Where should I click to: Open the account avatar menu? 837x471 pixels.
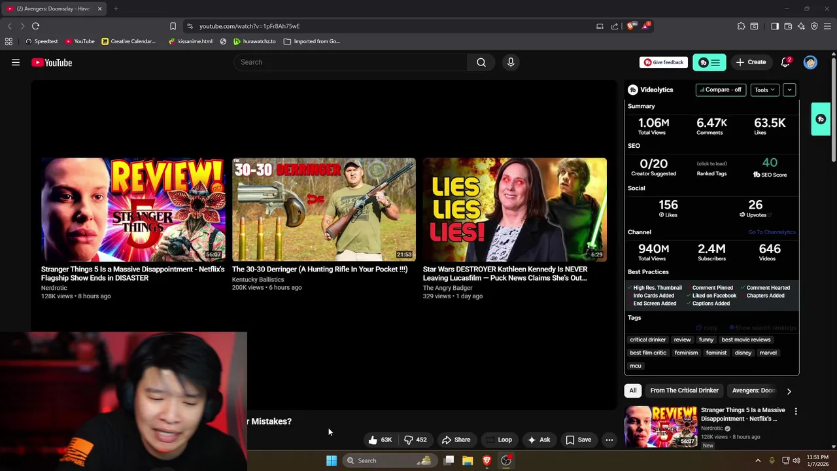tap(810, 62)
